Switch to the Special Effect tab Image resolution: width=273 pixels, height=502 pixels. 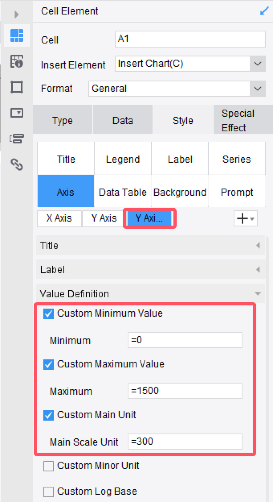pos(243,120)
